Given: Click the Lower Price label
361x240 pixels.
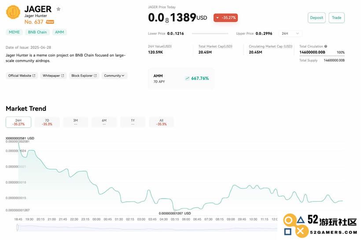Looking at the screenshot, I should (x=157, y=33).
